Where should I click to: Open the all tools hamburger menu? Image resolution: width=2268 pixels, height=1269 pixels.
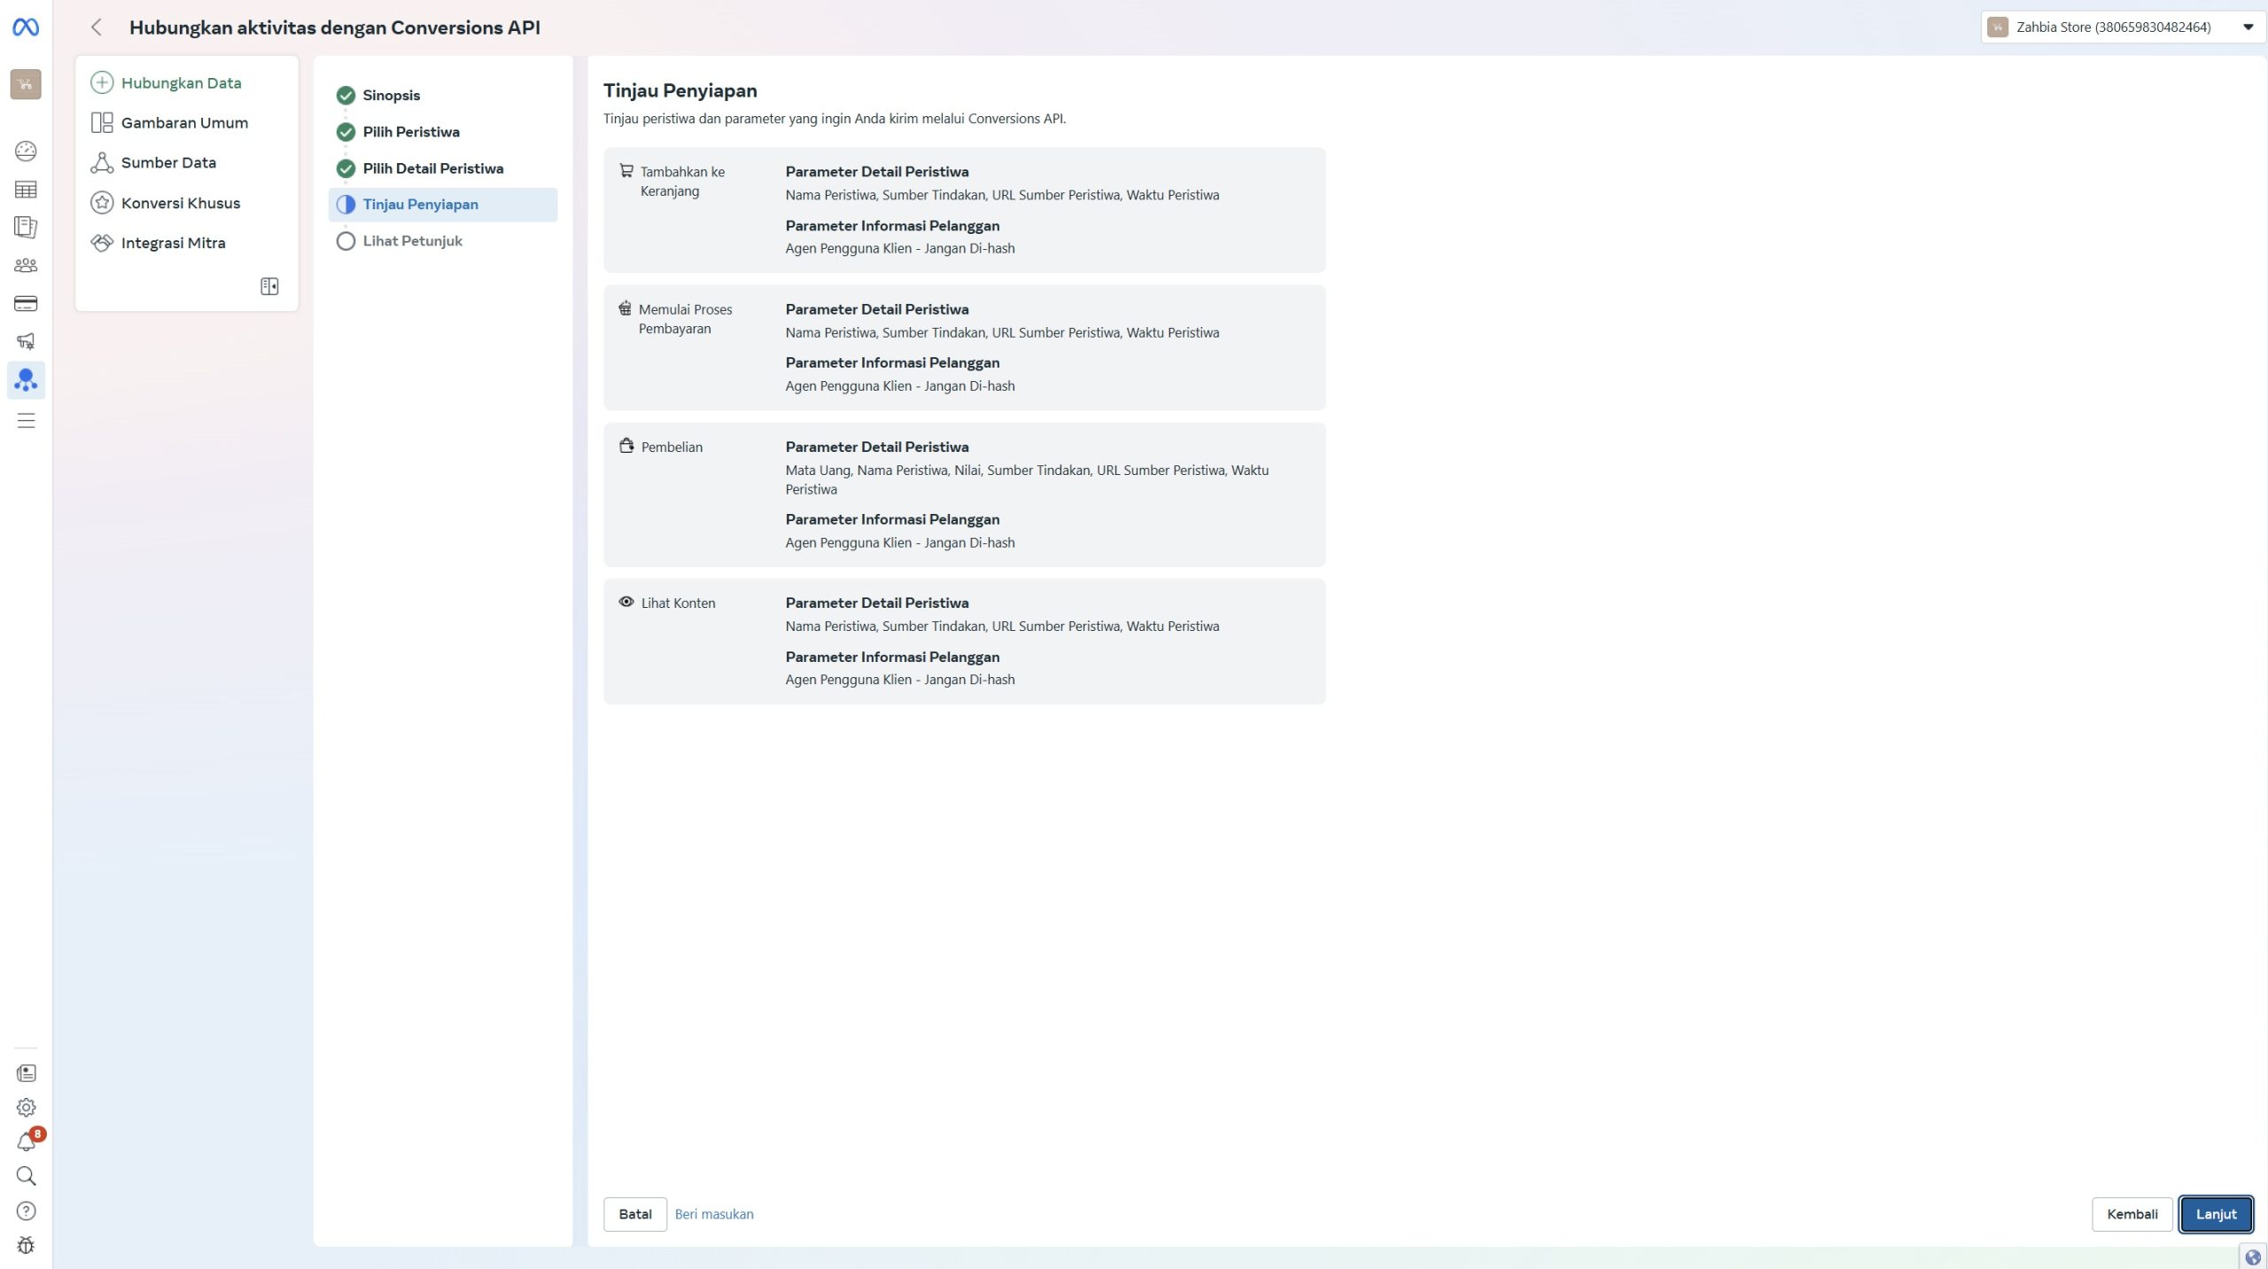[x=26, y=420]
